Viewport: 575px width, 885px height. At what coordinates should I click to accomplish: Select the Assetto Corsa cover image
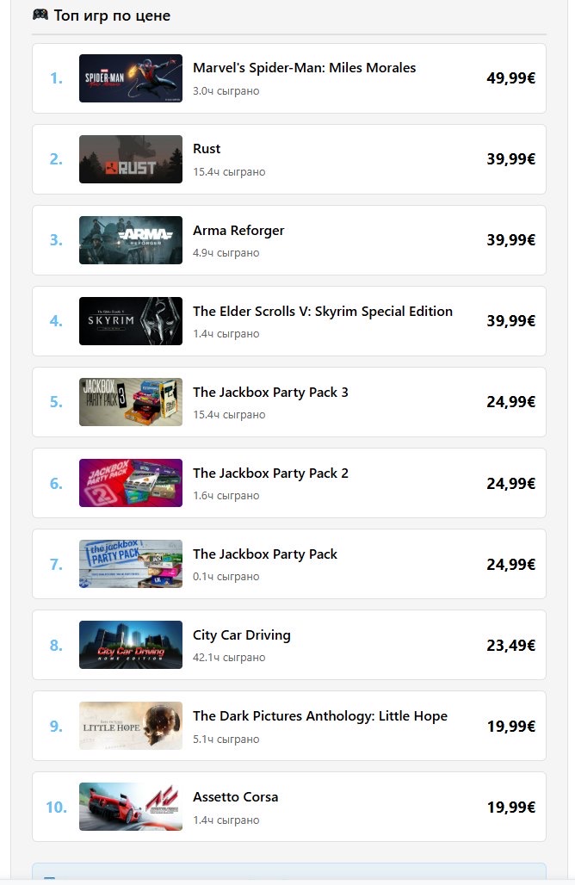pyautogui.click(x=130, y=807)
